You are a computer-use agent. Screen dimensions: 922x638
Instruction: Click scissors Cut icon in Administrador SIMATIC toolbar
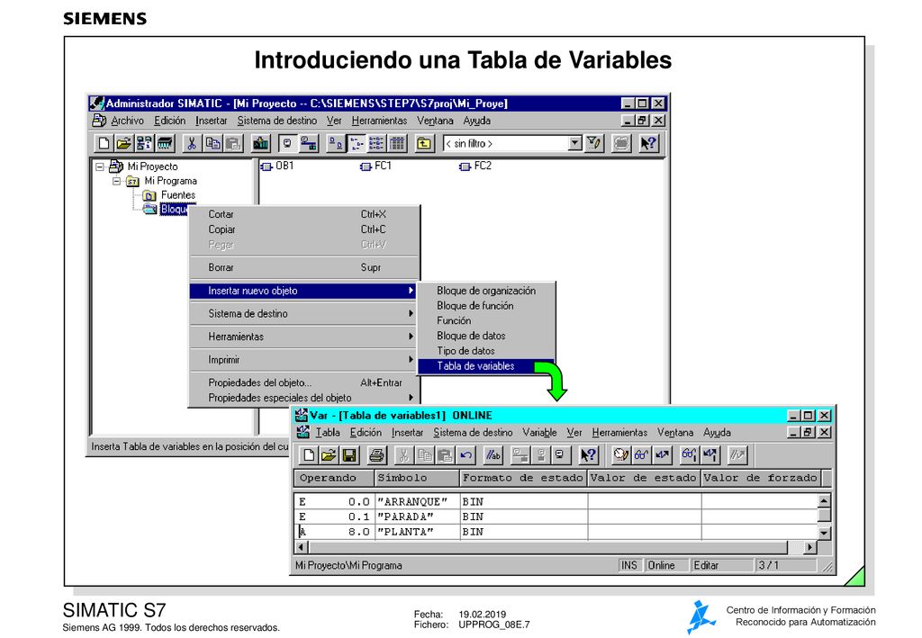click(x=192, y=143)
